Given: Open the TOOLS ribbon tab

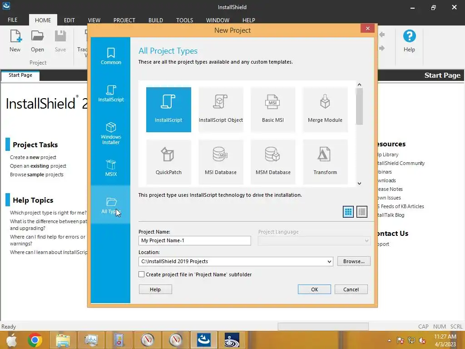Looking at the screenshot, I should pos(184,20).
